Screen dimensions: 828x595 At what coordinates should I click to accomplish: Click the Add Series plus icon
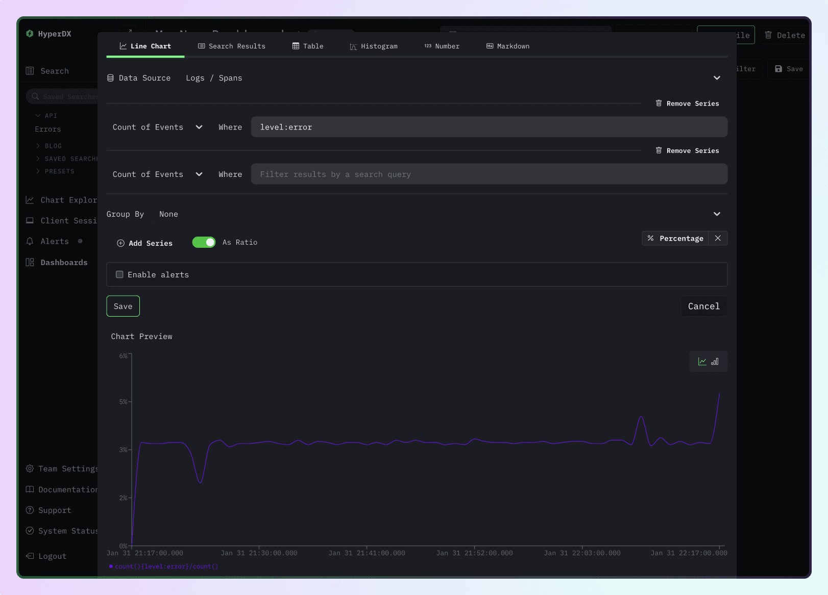(x=120, y=243)
